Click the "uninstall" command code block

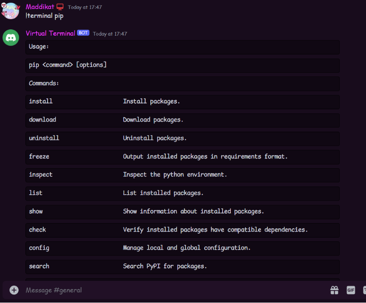183,138
